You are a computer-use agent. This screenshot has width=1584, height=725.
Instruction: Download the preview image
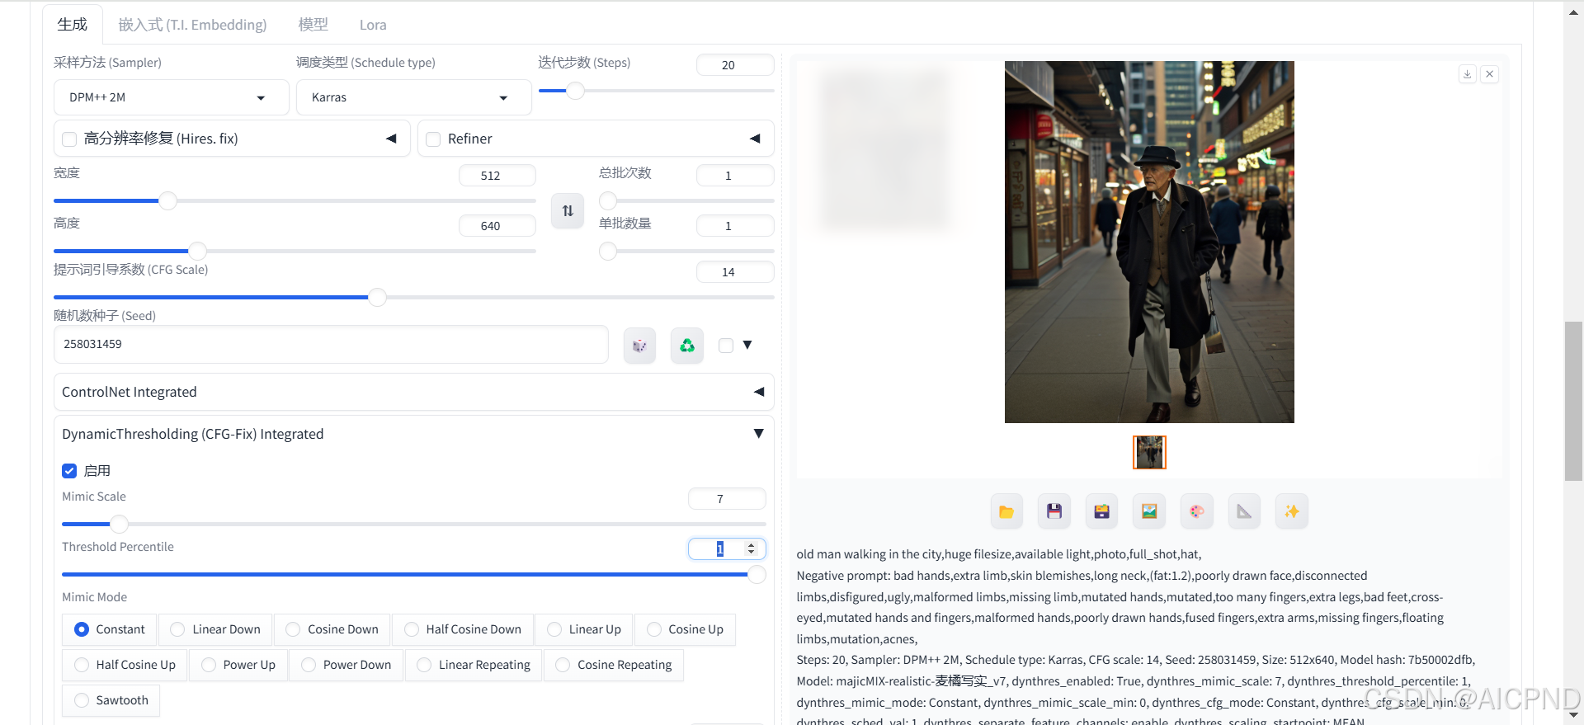point(1468,74)
